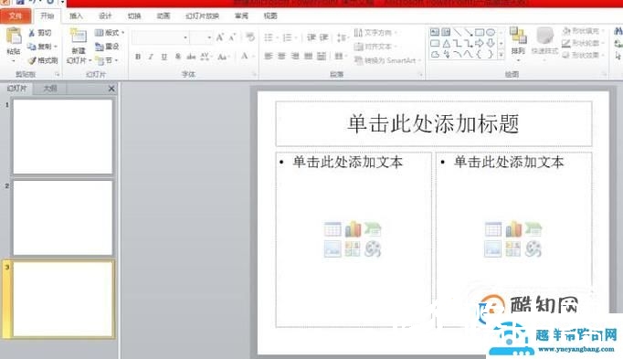Screen dimensions: 623x359
Task: Insert clip art icon in right placeholder
Action: pos(513,249)
